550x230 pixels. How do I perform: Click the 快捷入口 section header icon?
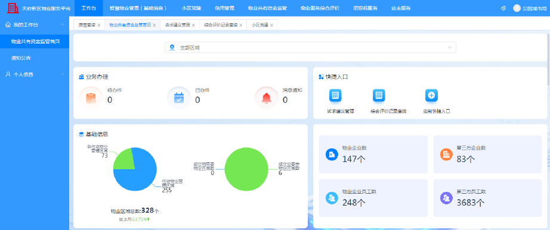pyautogui.click(x=321, y=76)
